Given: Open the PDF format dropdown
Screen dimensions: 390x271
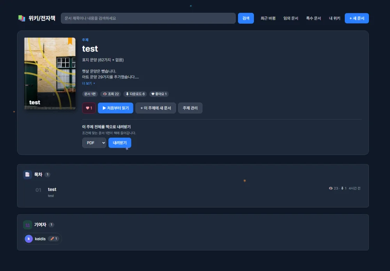Looking at the screenshot, I should (x=94, y=143).
